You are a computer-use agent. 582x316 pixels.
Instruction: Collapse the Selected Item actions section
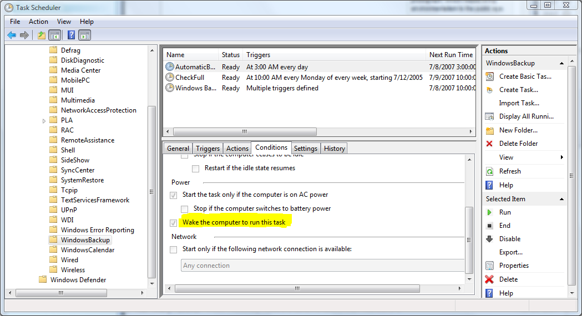[561, 199]
